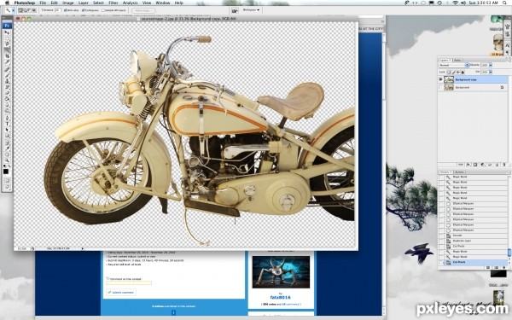Viewport: 512px width, 320px height.
Task: Click comment text field in browser window
Action: click(129, 283)
